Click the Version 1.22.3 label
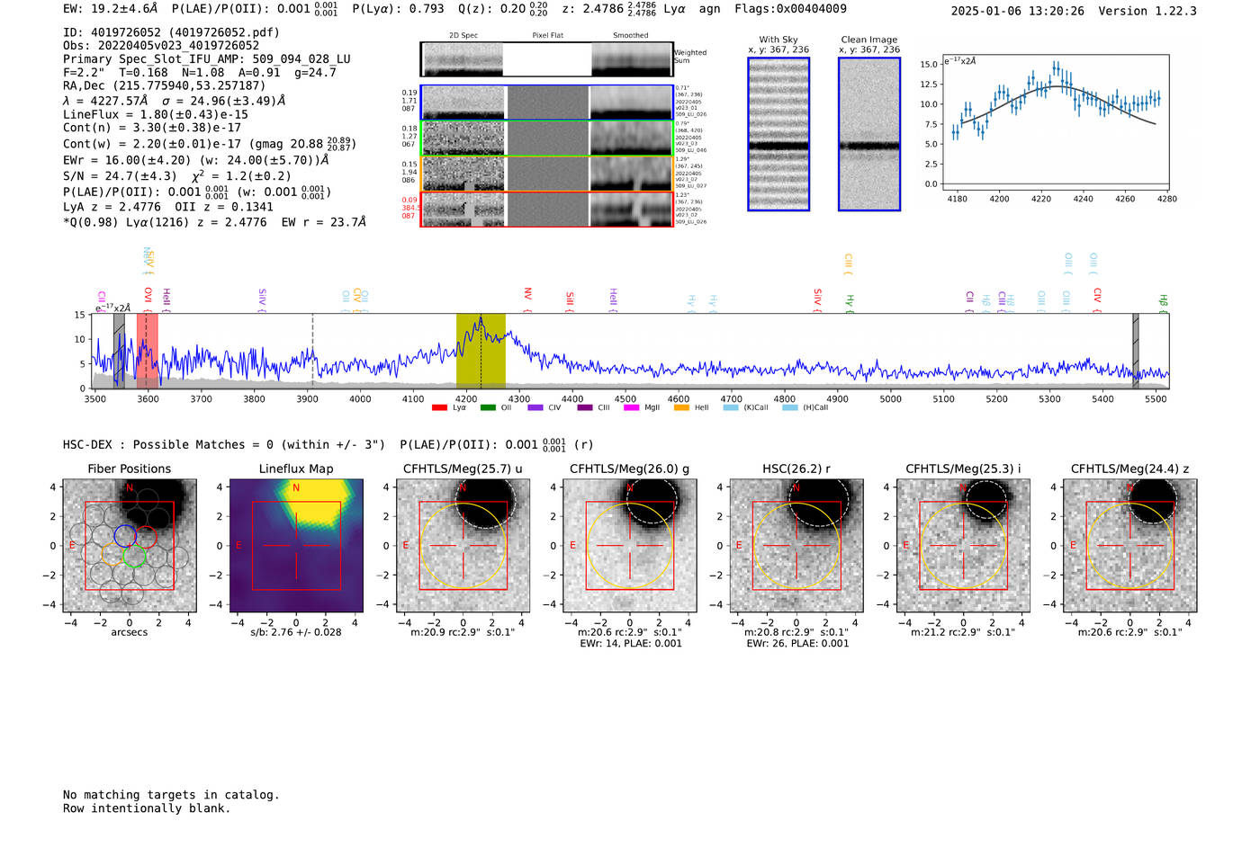The image size is (1260, 857). 1147,11
